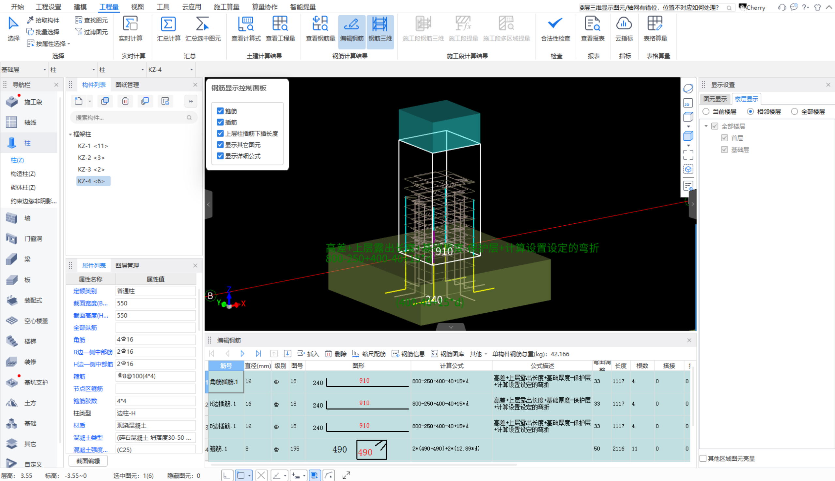Click delete icon in component list toolbar
The height and width of the screenshot is (481, 835).
(125, 101)
